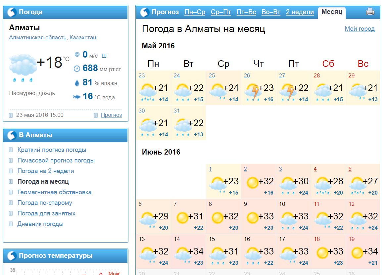Click the document icon beside Прогноз link

[96, 115]
